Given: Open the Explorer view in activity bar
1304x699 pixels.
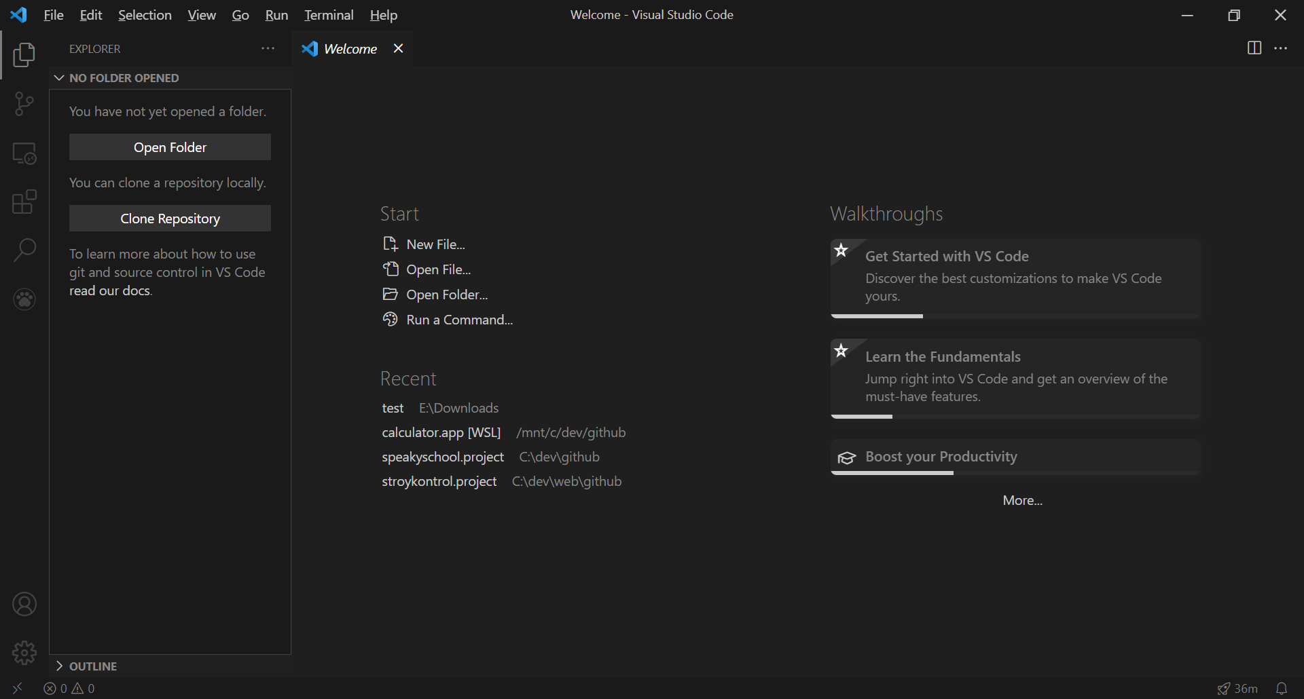Looking at the screenshot, I should 24,55.
